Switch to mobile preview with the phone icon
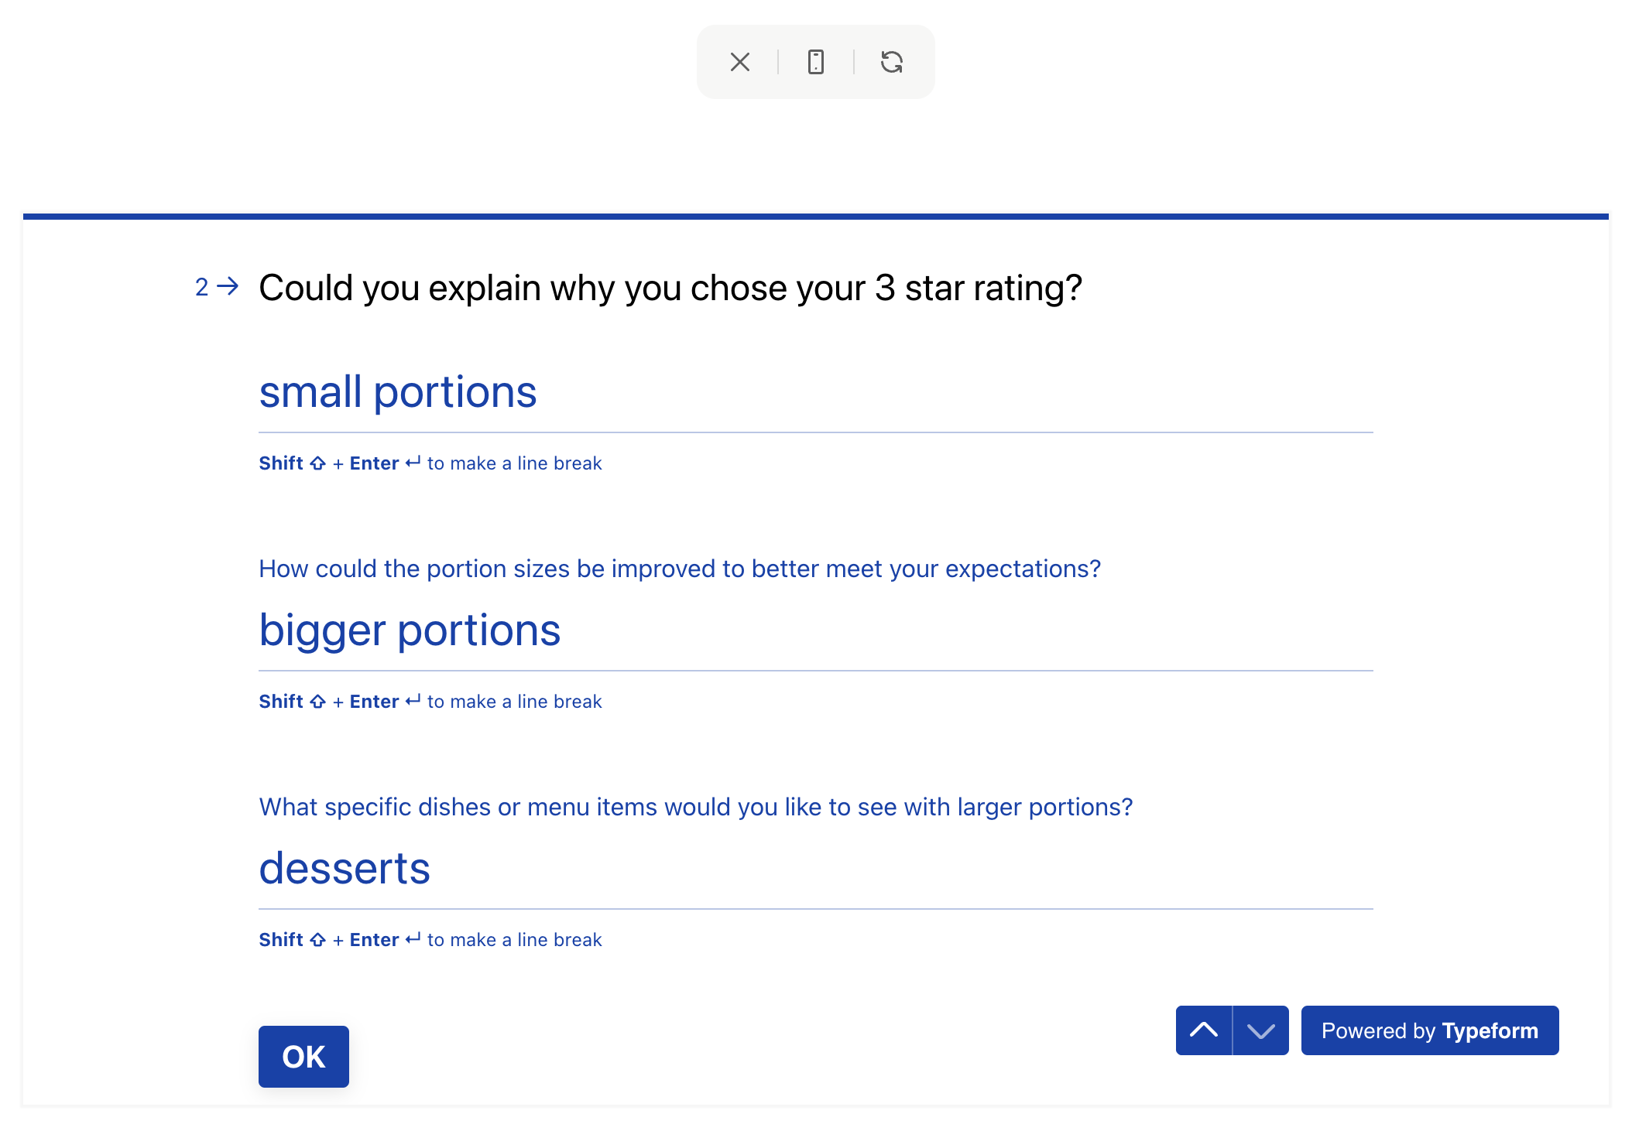The image size is (1632, 1131). (816, 62)
